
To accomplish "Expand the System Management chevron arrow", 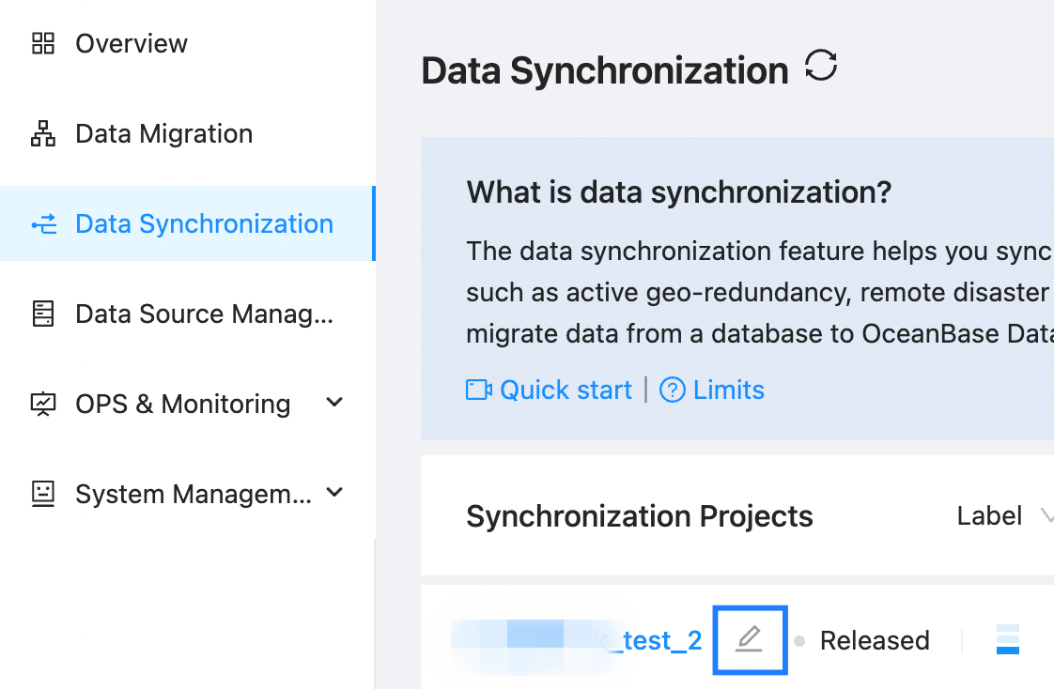I will point(333,493).
